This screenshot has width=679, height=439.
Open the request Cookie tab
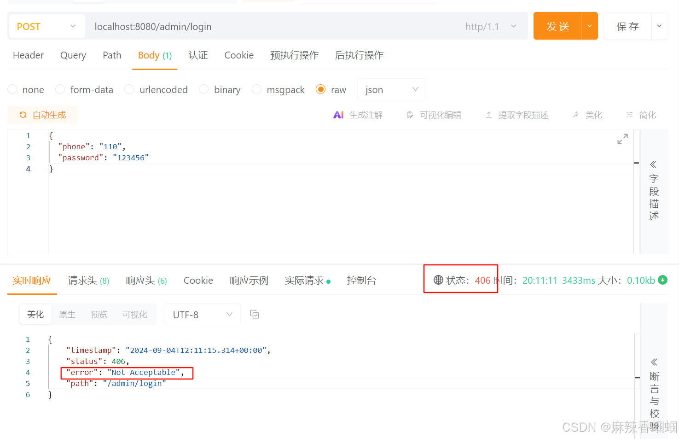pos(239,55)
